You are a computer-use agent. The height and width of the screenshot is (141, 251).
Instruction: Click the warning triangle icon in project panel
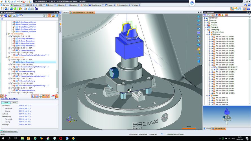click(x=222, y=15)
